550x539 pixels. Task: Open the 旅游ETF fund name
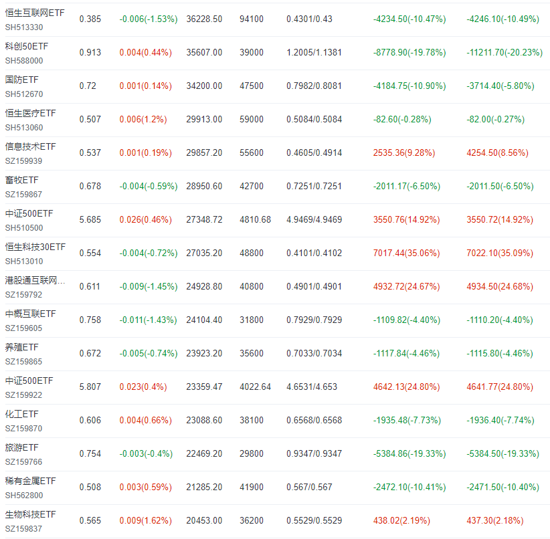22,447
